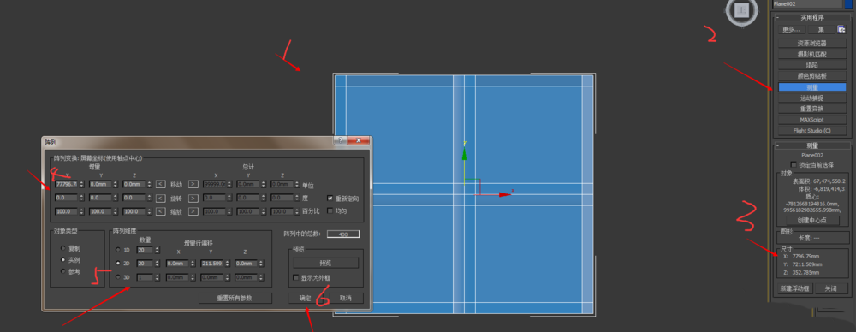This screenshot has height=332, width=856.
Task: Click the object color swatch beside Plane002
Action: [x=848, y=3]
